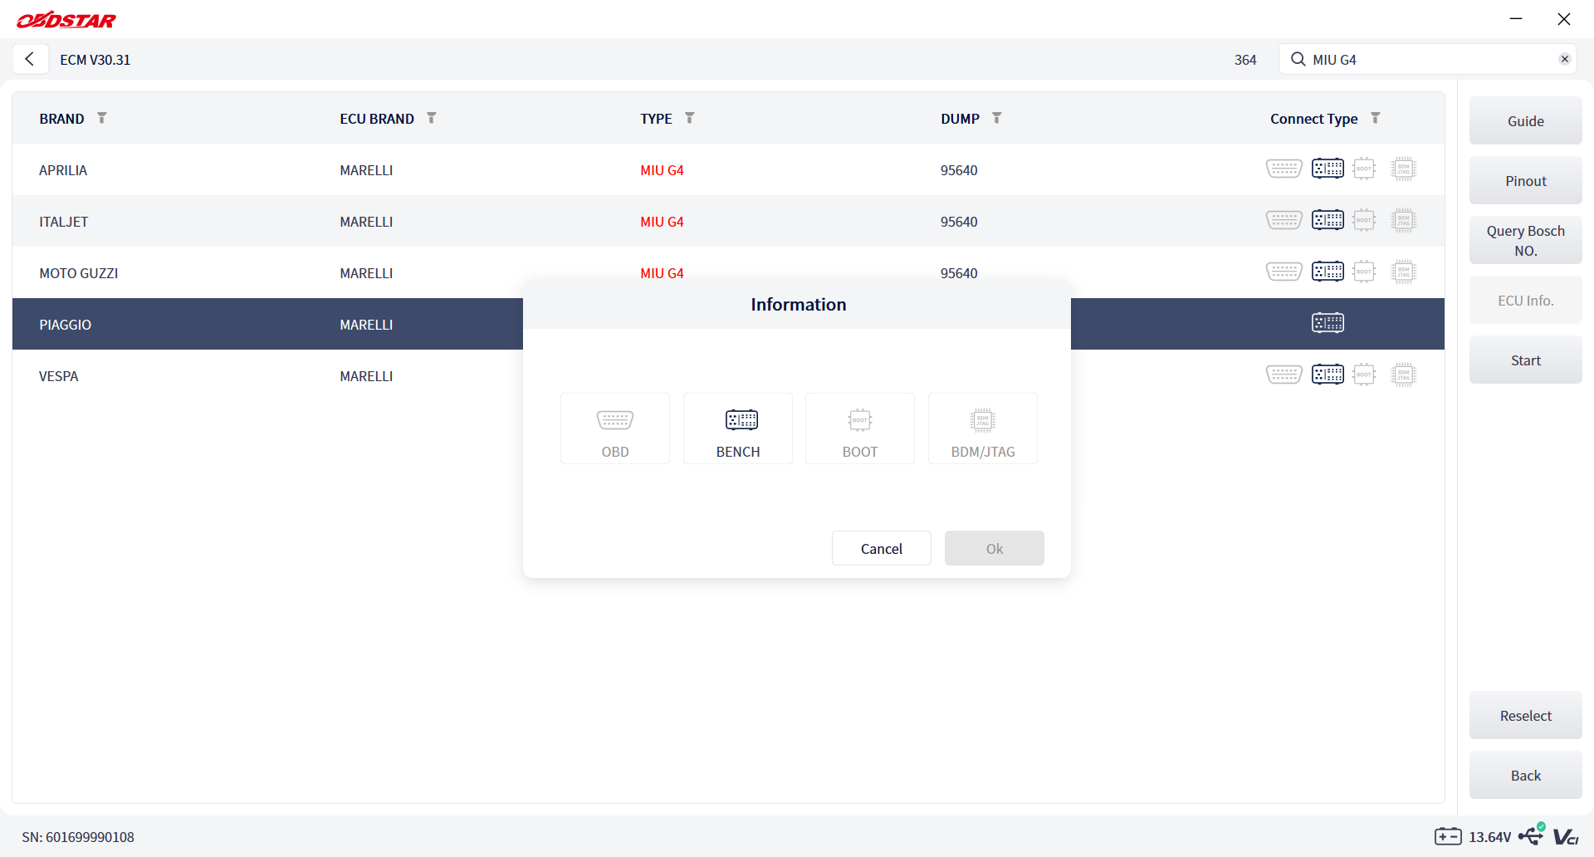
Task: Select OBD icon in VESPA row
Action: (x=1284, y=375)
